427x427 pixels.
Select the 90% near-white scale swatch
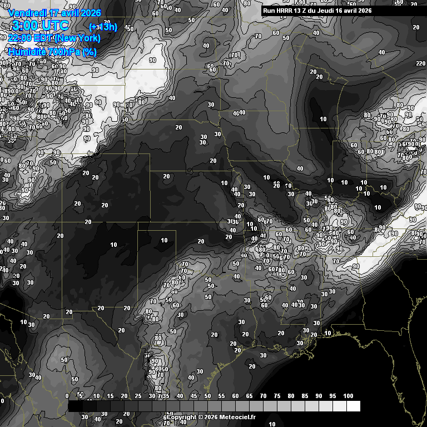pyautogui.click(x=325, y=406)
